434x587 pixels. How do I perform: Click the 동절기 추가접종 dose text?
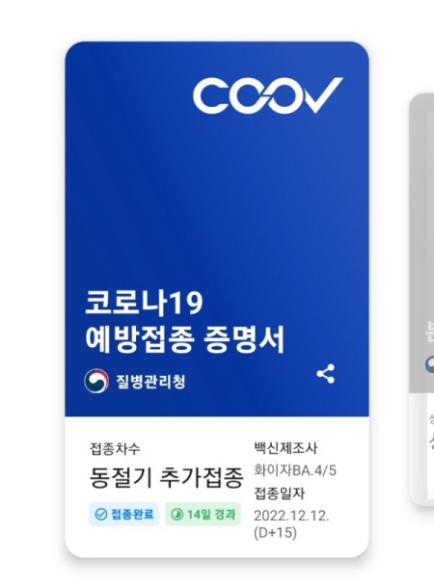[166, 478]
